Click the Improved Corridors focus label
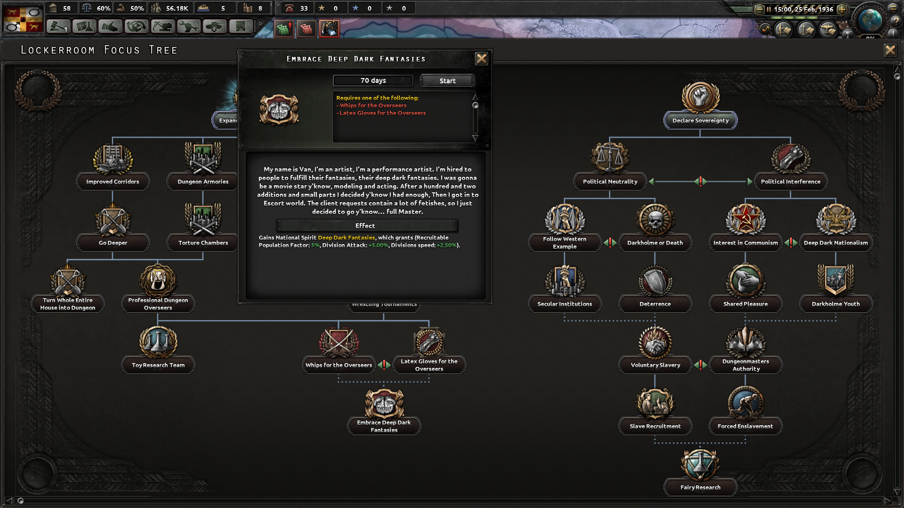Image resolution: width=904 pixels, height=508 pixels. click(x=113, y=182)
